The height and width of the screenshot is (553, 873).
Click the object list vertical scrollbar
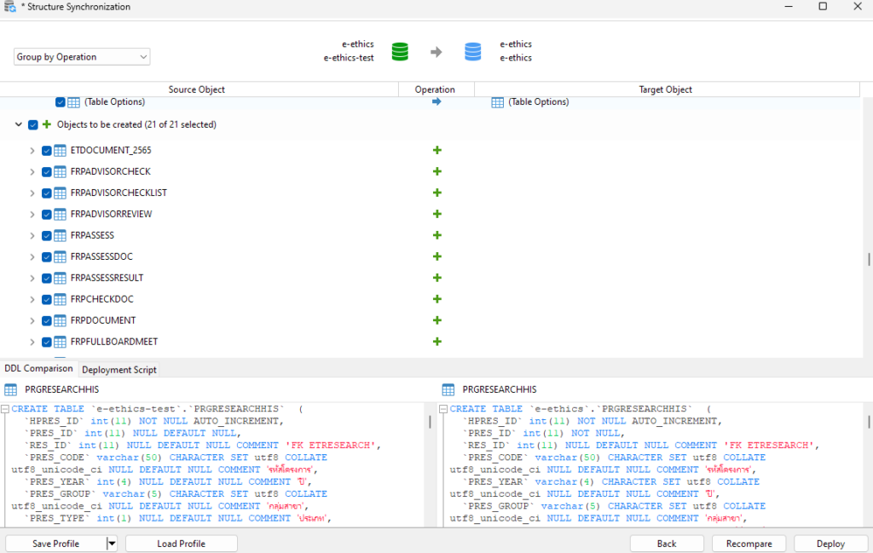coord(868,259)
